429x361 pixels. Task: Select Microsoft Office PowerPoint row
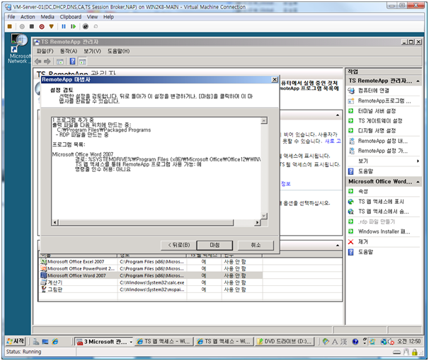[151, 268]
